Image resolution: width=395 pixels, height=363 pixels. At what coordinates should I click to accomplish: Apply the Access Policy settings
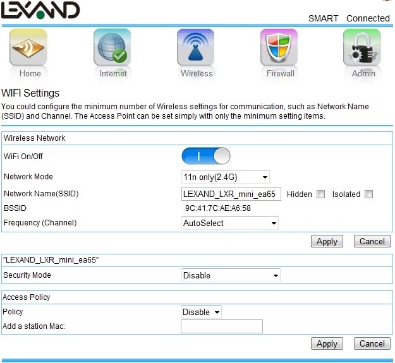pyautogui.click(x=327, y=343)
